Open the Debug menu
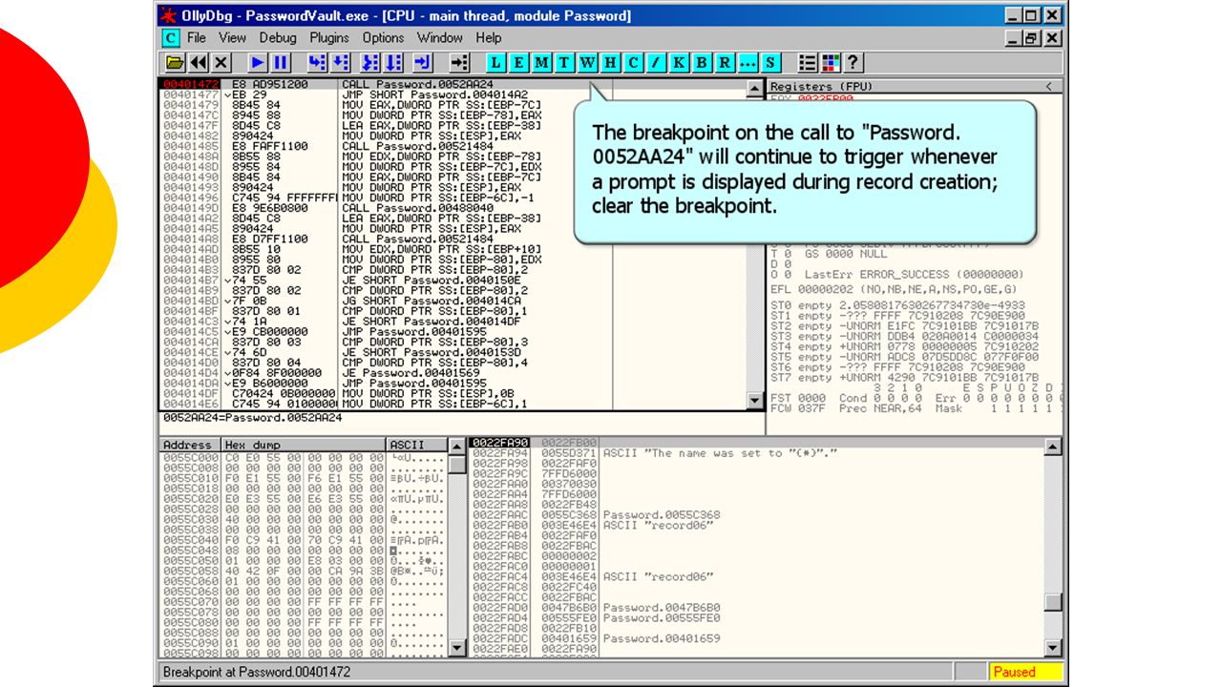 [x=278, y=38]
